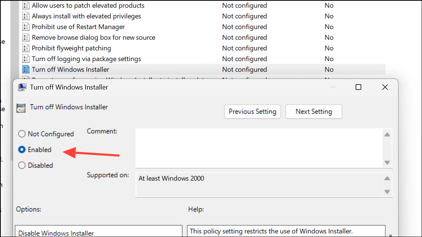Click the Always install with elevated privileges policy icon
422x237 pixels.
tap(26, 16)
